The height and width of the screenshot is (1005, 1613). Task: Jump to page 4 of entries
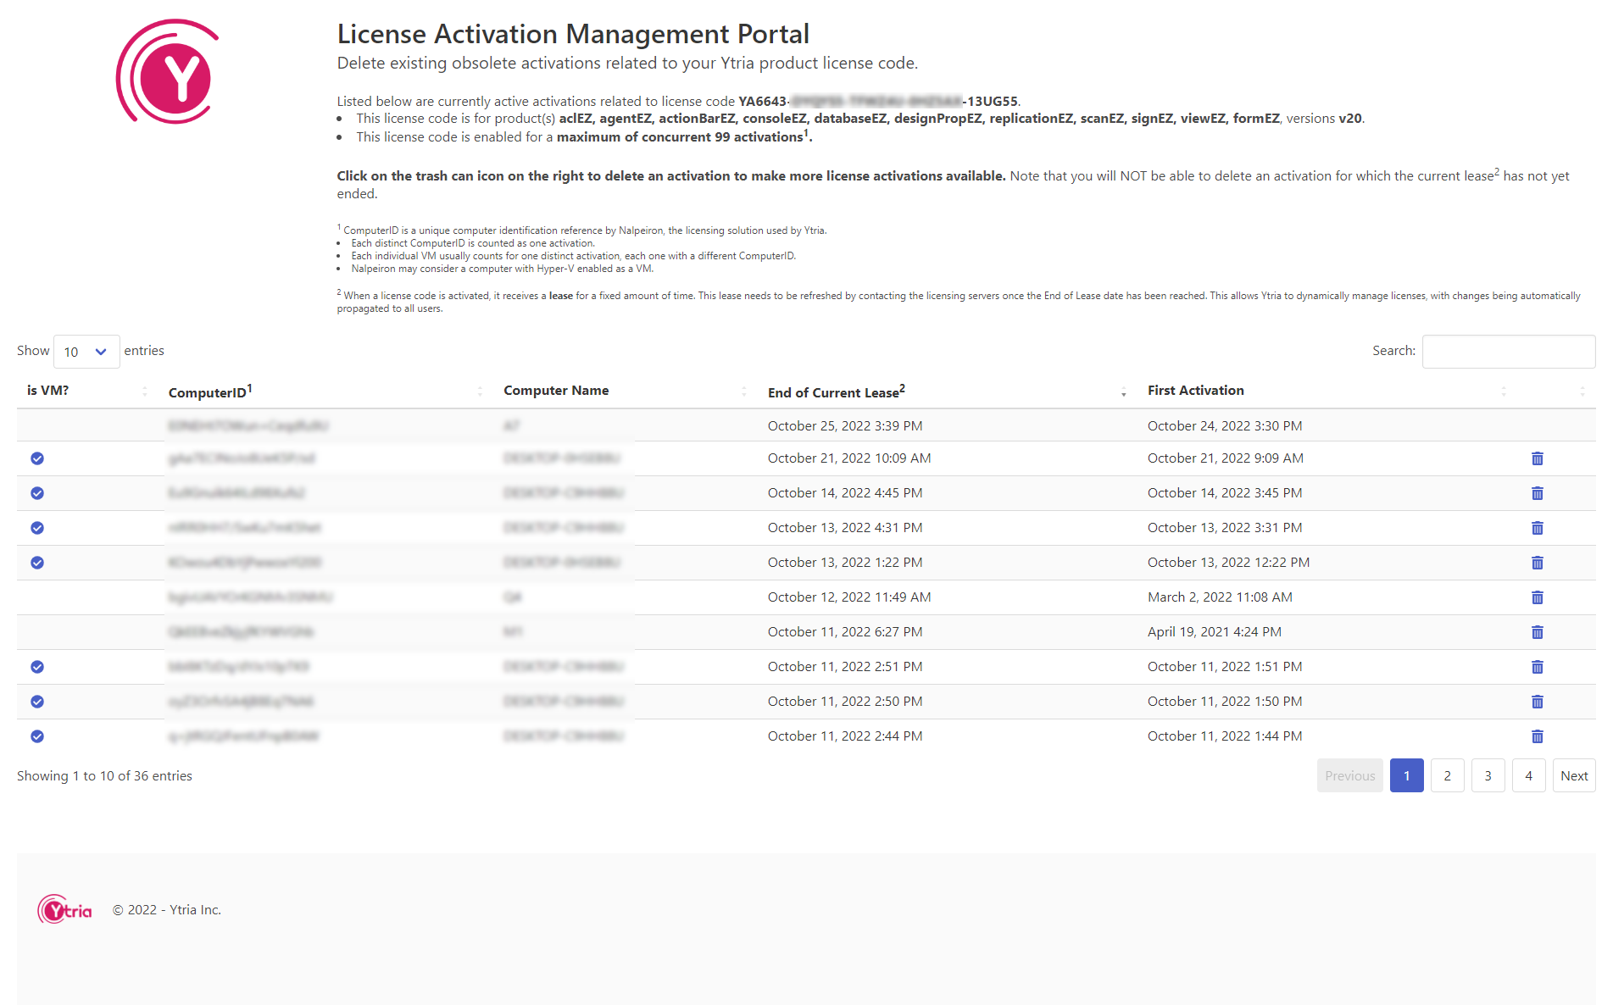1528,775
